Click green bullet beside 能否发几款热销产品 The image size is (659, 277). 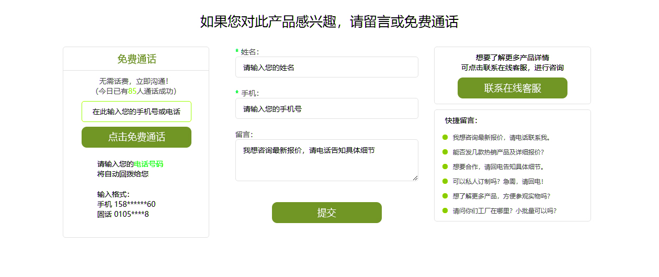pos(445,152)
